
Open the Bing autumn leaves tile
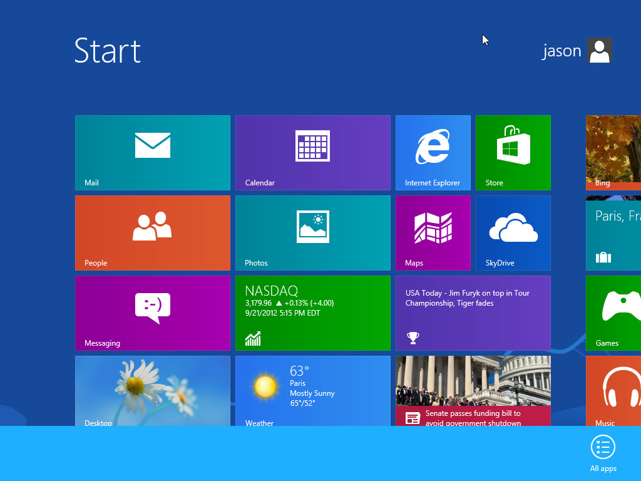613,153
